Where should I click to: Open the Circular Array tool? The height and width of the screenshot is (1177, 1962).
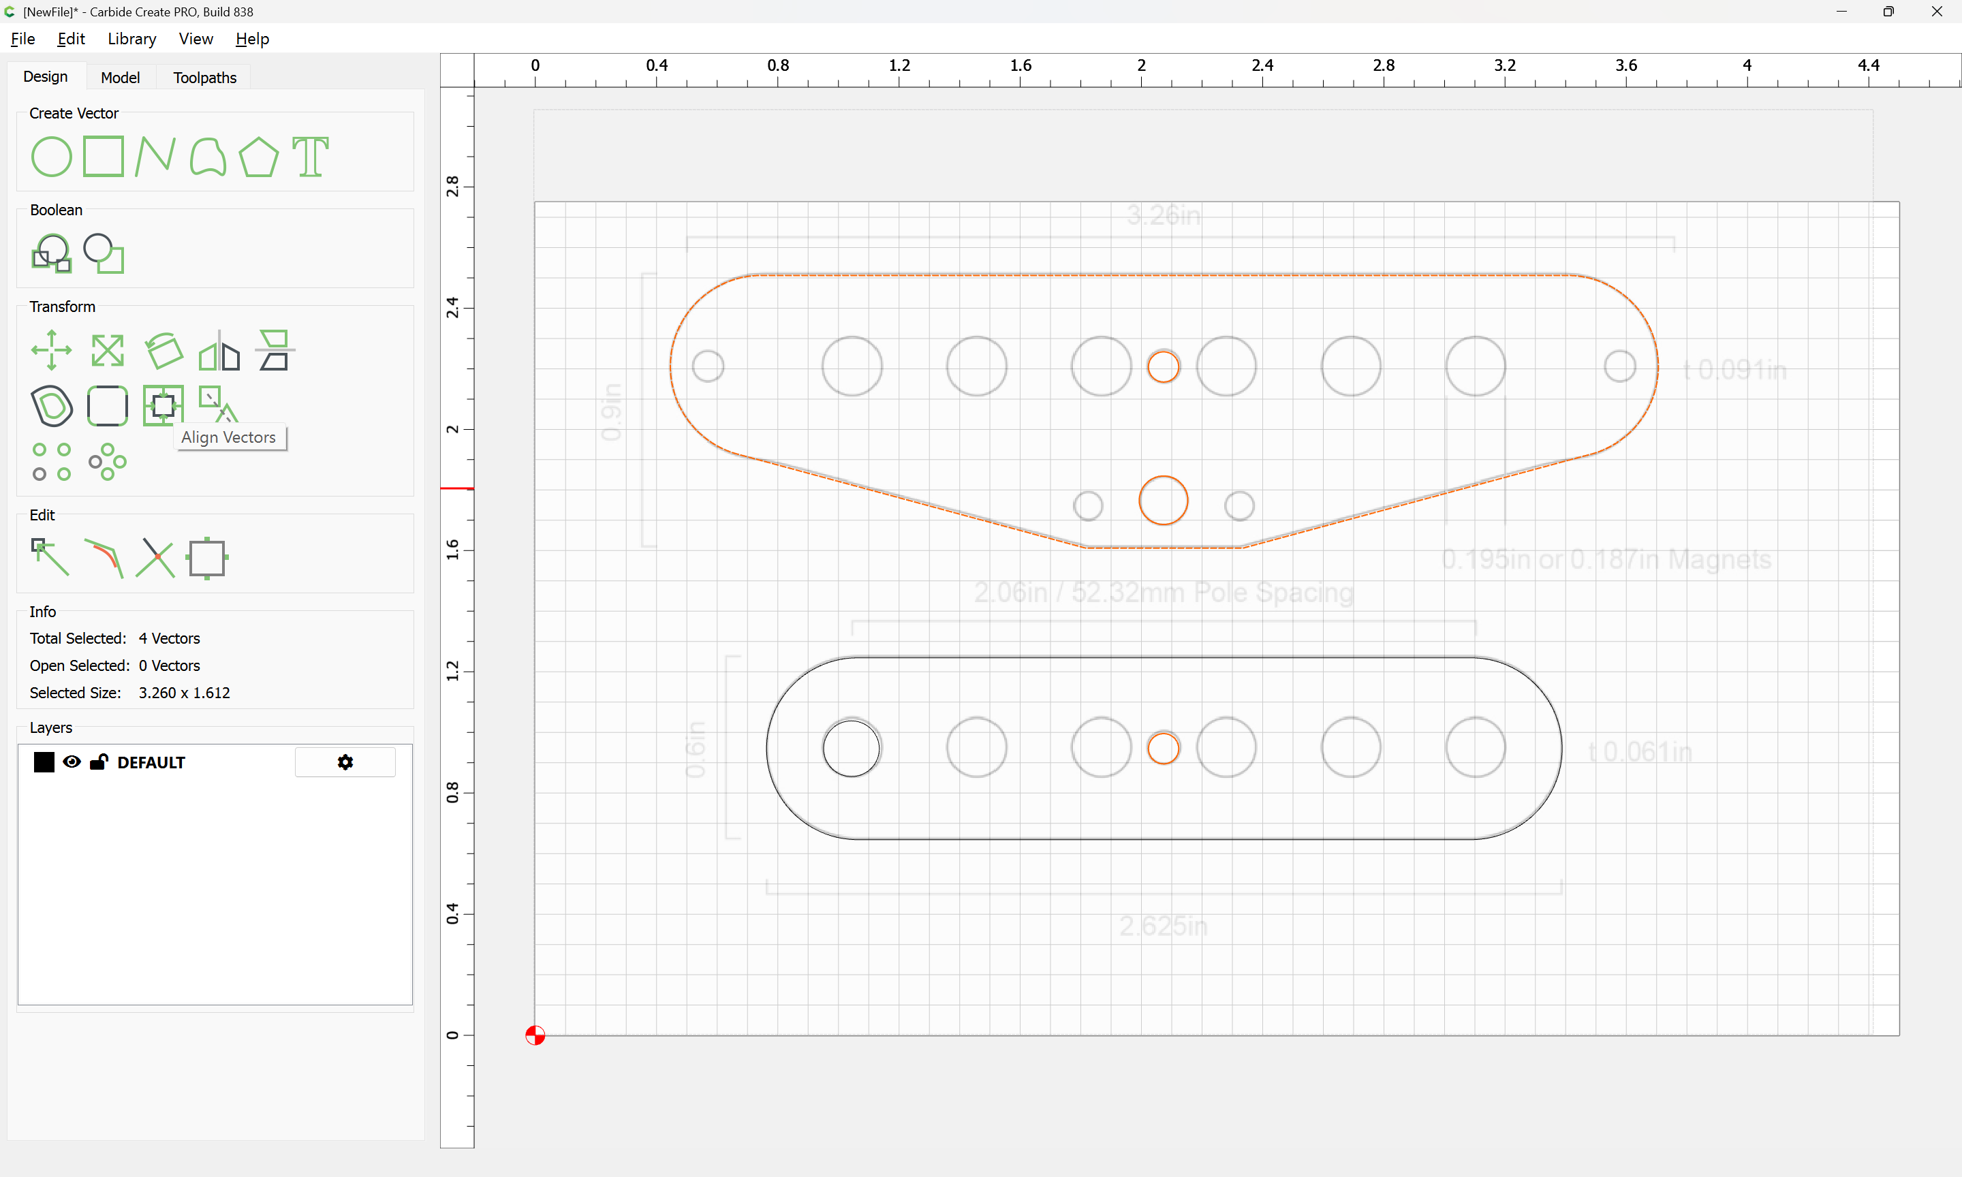tap(107, 462)
